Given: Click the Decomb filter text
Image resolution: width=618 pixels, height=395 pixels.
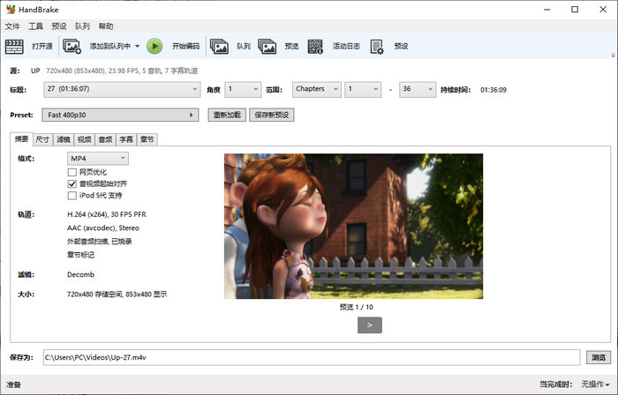Looking at the screenshot, I should 81,274.
